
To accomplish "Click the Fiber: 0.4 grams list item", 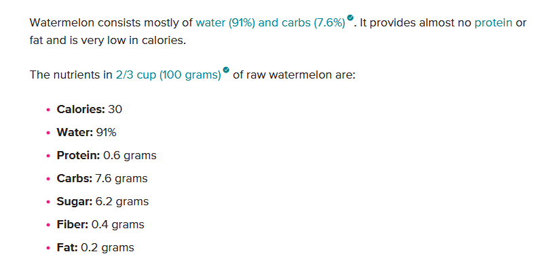I will (100, 224).
